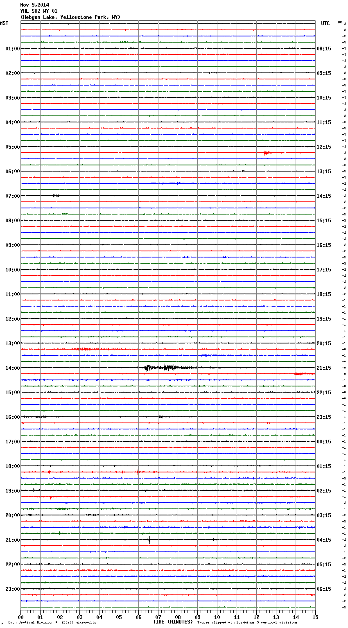Click the '14:00' MST time label
The width and height of the screenshot is (348, 628).
pyautogui.click(x=13, y=368)
